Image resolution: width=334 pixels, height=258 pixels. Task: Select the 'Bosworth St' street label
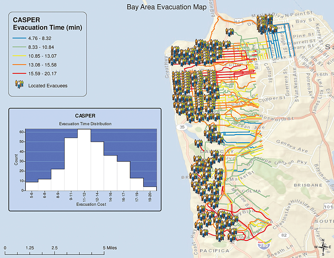[x=277, y=118]
